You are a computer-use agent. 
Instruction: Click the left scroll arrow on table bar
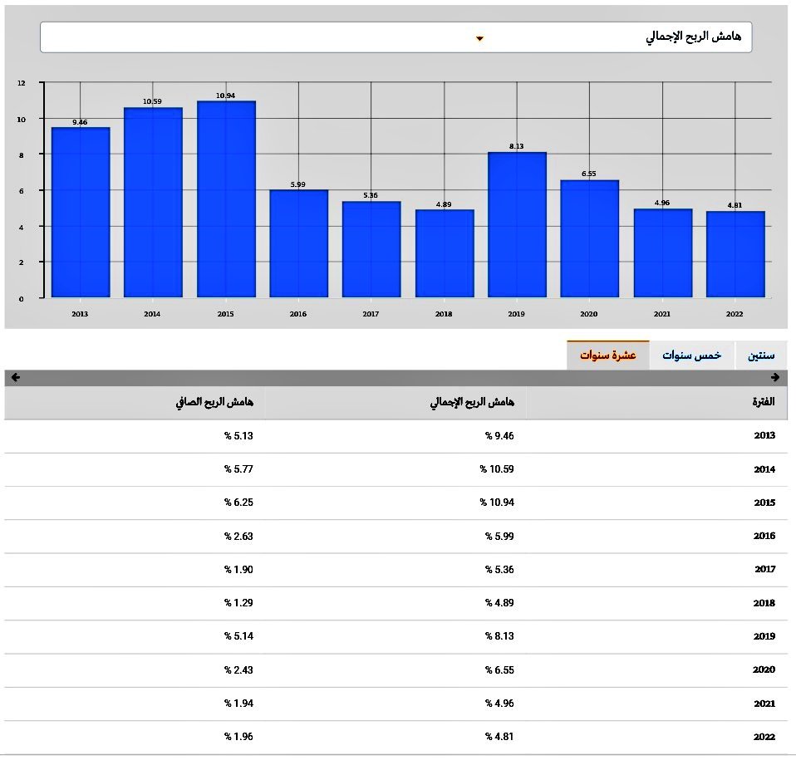(x=15, y=377)
